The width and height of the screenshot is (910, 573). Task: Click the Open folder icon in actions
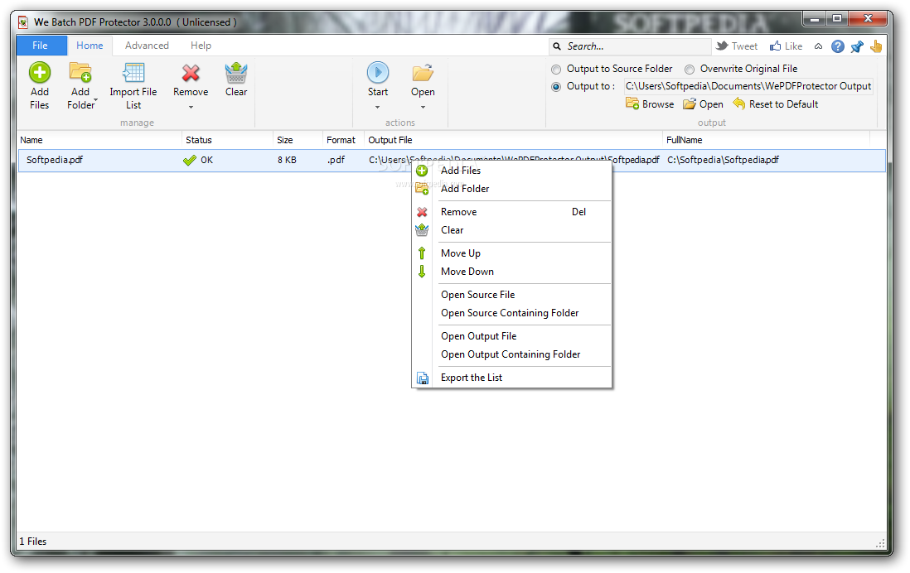[423, 73]
